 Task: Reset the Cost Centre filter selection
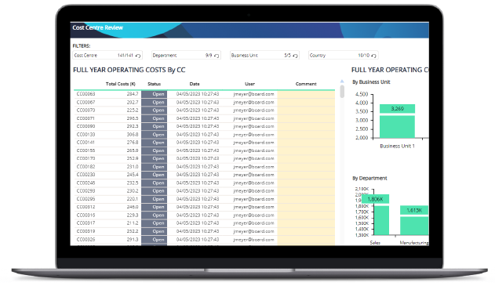pos(138,56)
